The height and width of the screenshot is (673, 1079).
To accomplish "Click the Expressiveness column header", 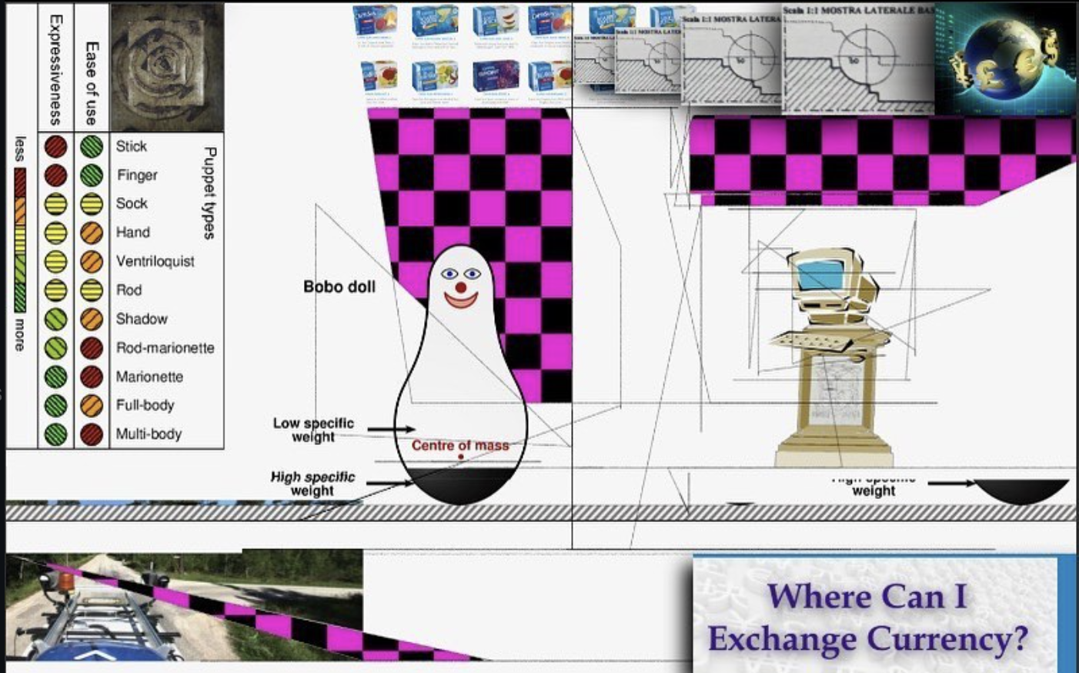I will tap(55, 69).
